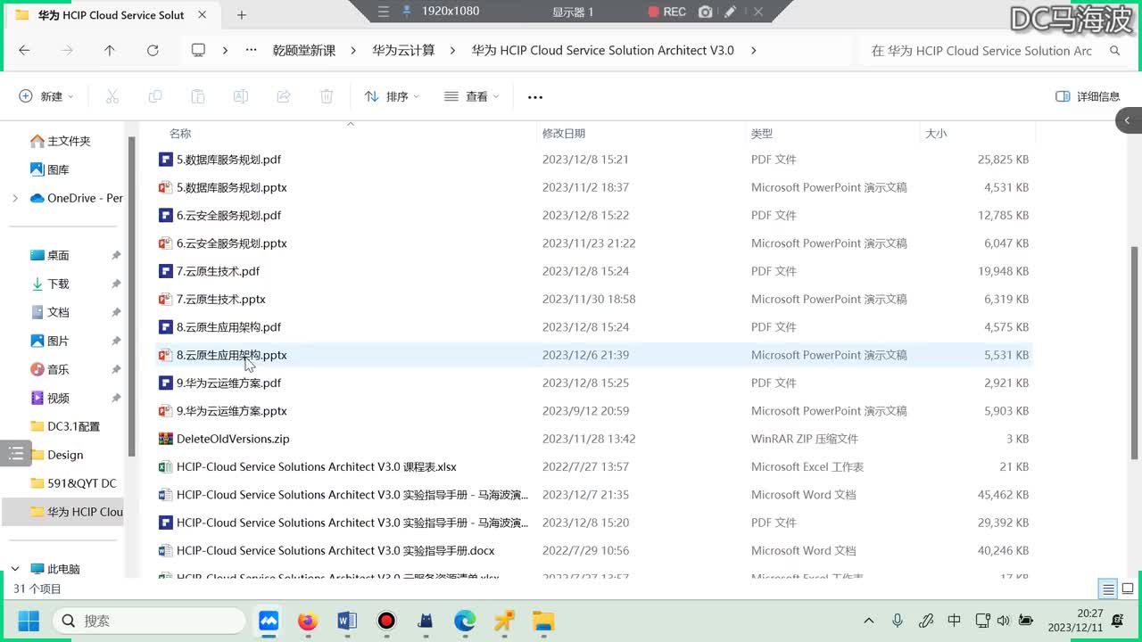Collapse the This PC tree node
The width and height of the screenshot is (1142, 642).
click(x=14, y=569)
